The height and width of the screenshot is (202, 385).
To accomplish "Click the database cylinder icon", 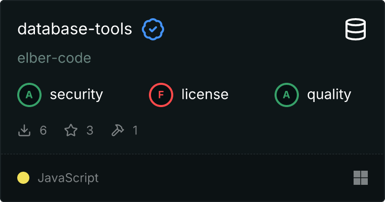I will coord(356,29).
